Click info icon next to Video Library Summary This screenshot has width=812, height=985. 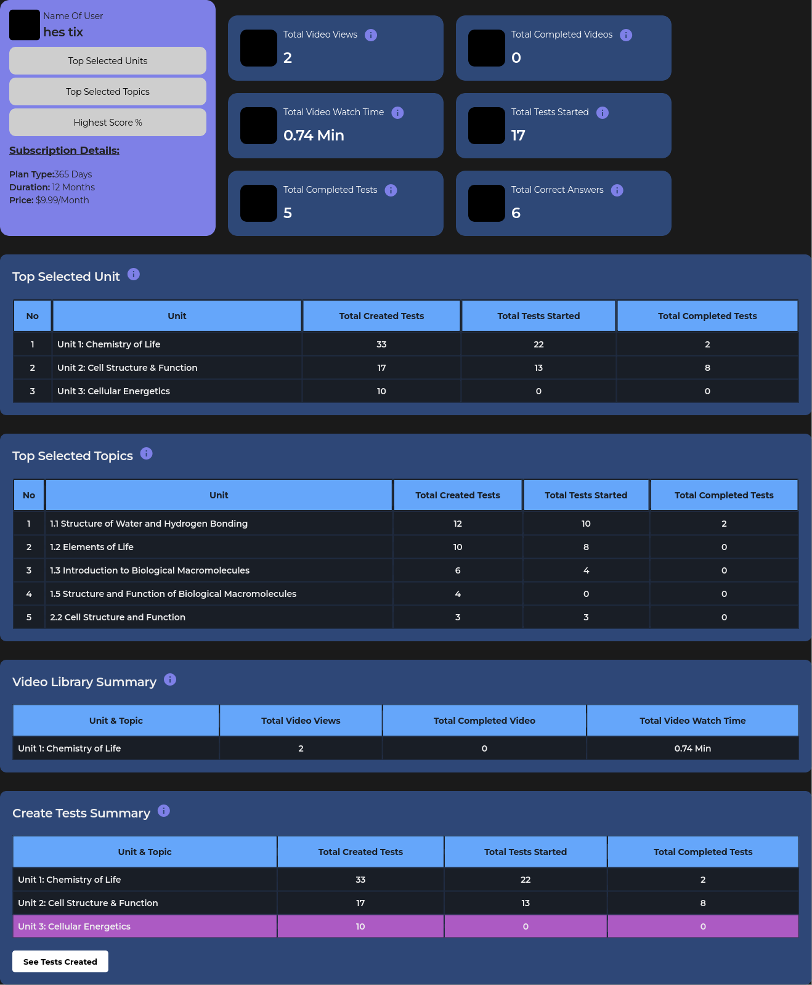click(170, 679)
